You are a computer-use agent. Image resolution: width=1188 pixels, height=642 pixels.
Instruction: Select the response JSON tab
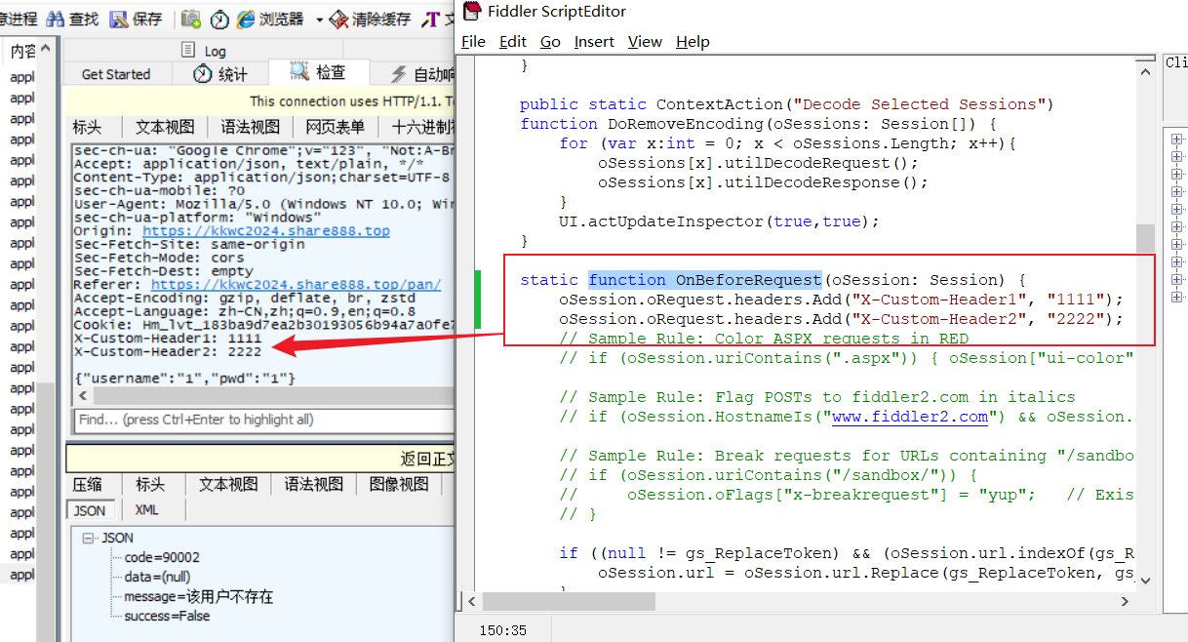click(90, 510)
